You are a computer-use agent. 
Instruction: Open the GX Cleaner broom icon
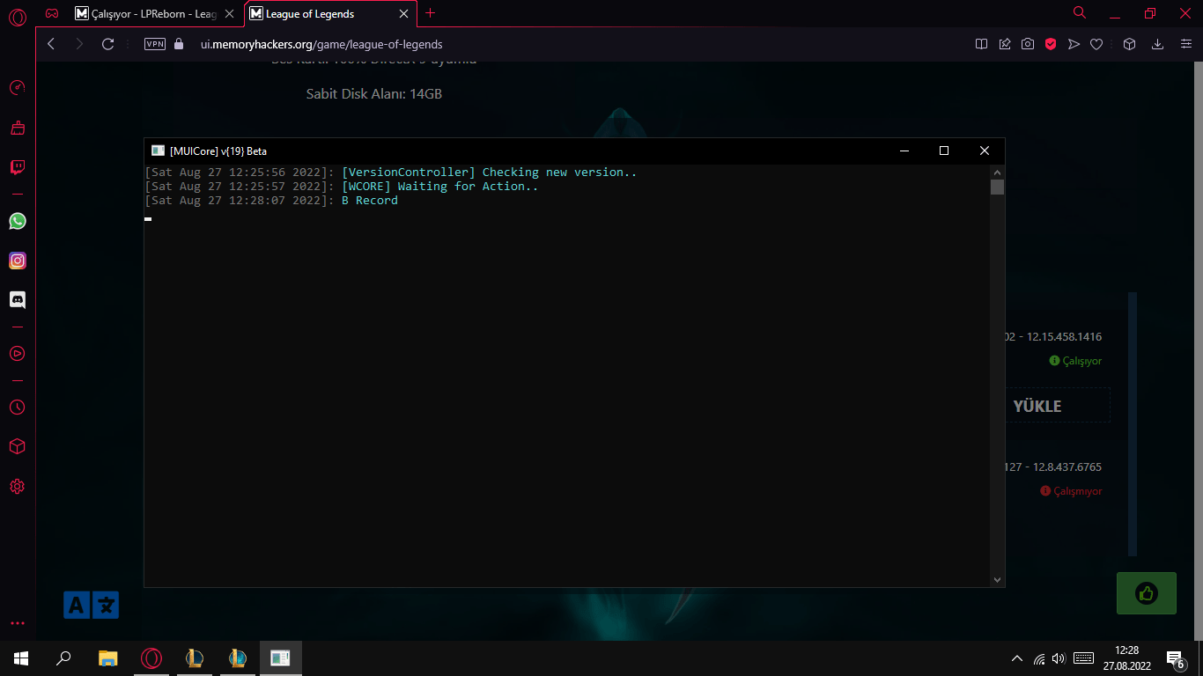pyautogui.click(x=17, y=129)
